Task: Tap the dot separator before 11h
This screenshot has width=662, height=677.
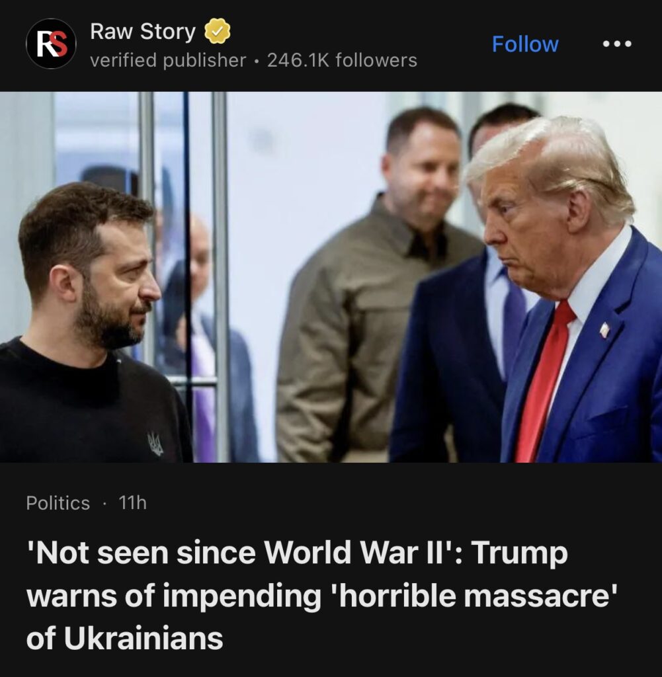Action: tap(104, 503)
